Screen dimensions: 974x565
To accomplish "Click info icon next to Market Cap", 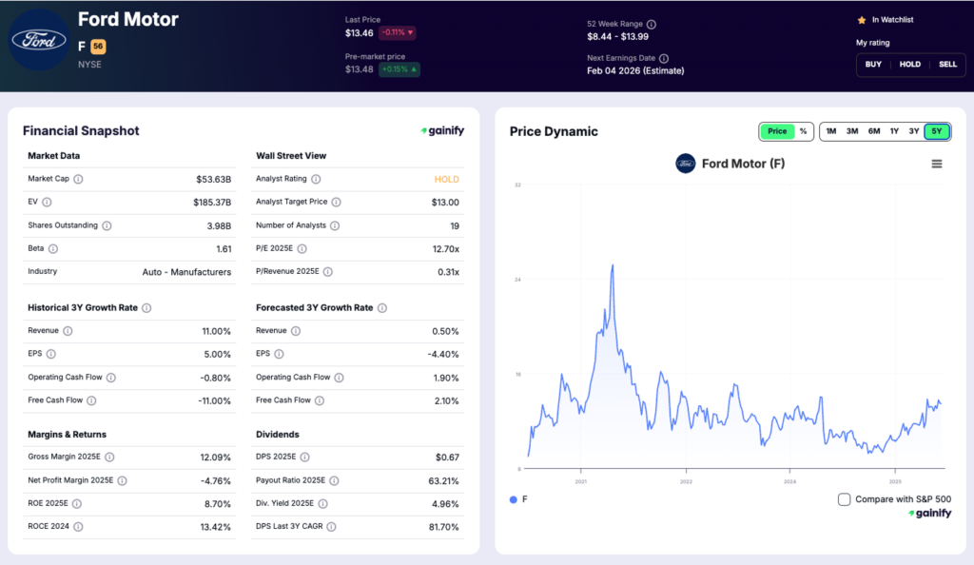I will click(x=78, y=179).
